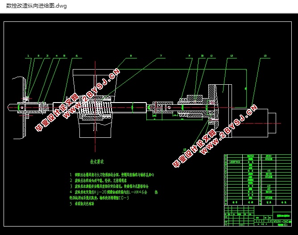
Task: Click callout number 8 above the housing
Action: [x=131, y=56]
